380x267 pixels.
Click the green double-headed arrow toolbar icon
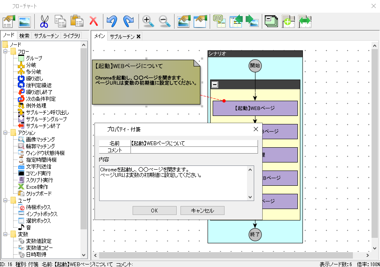pyautogui.click(x=305, y=21)
